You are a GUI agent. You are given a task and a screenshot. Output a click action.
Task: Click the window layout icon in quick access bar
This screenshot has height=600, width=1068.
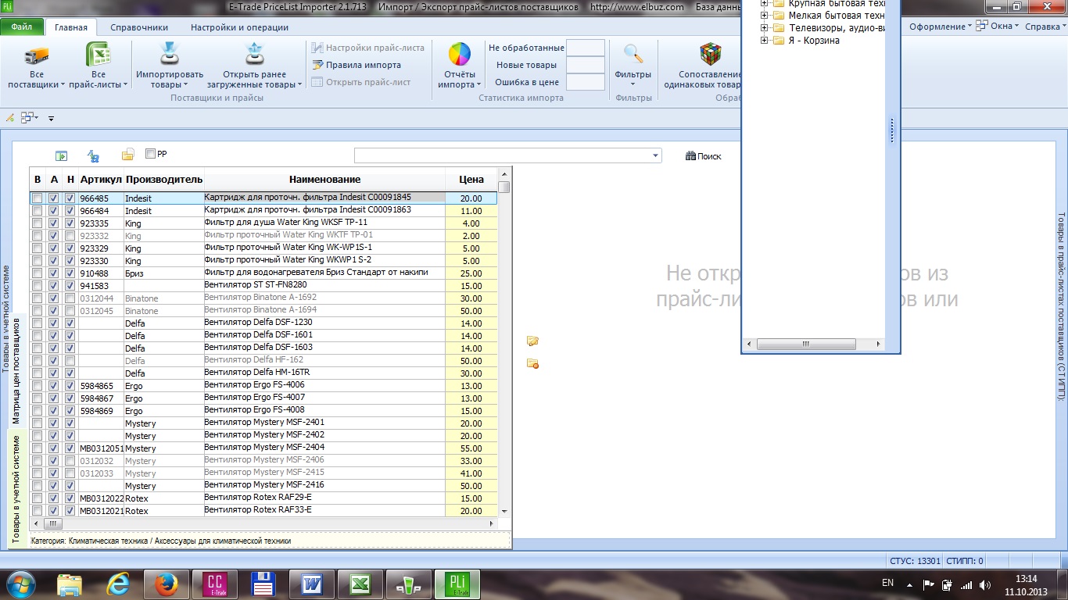(27, 118)
